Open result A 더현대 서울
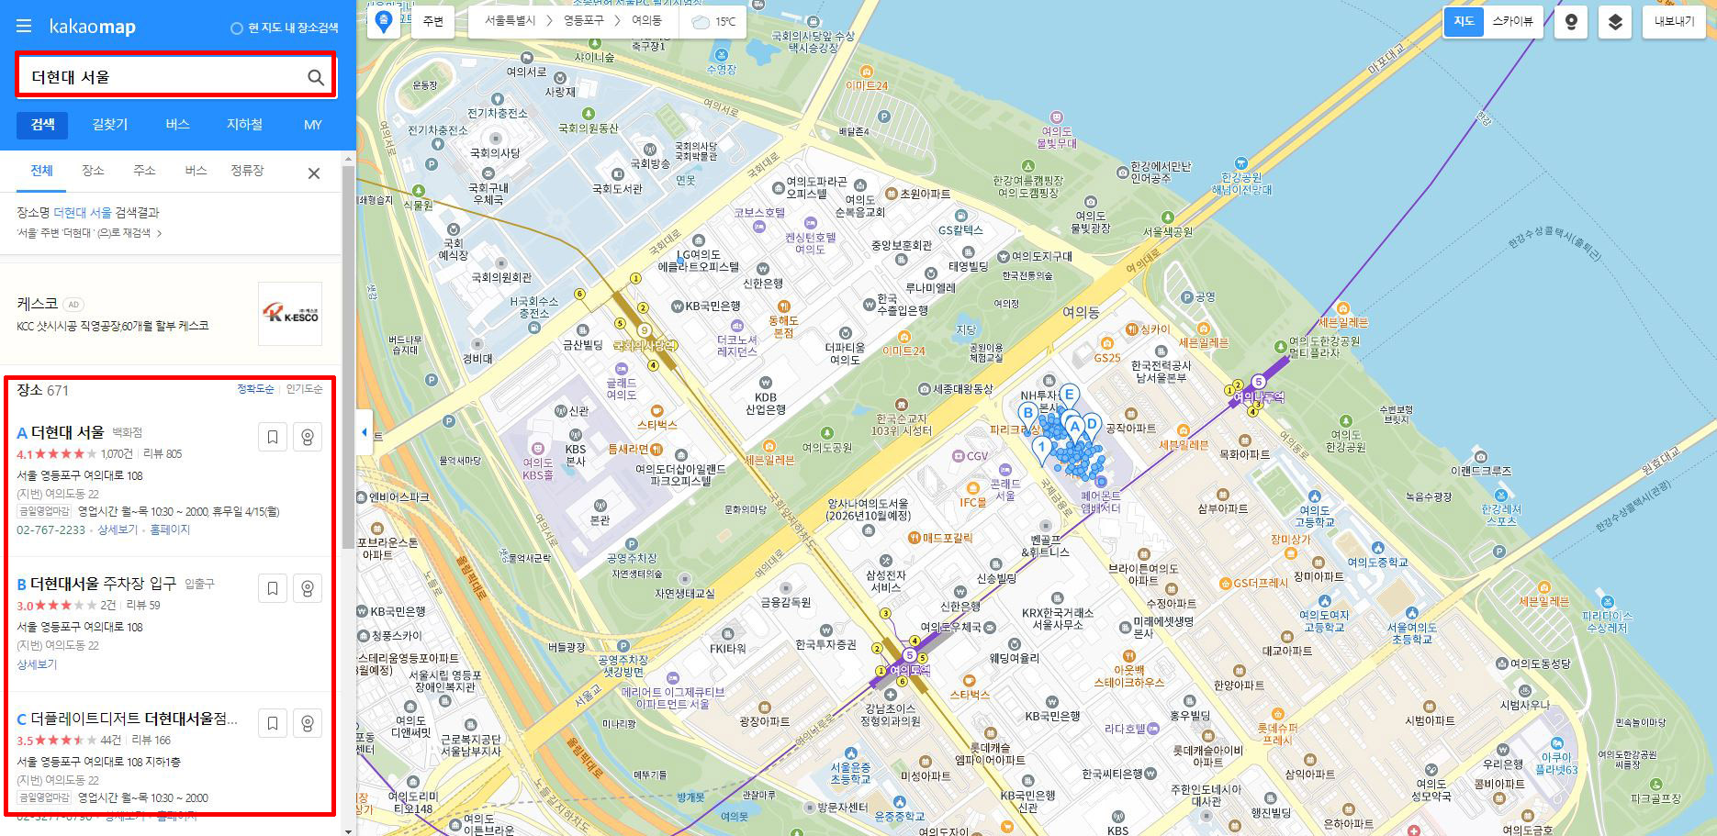1717x836 pixels. [67, 431]
